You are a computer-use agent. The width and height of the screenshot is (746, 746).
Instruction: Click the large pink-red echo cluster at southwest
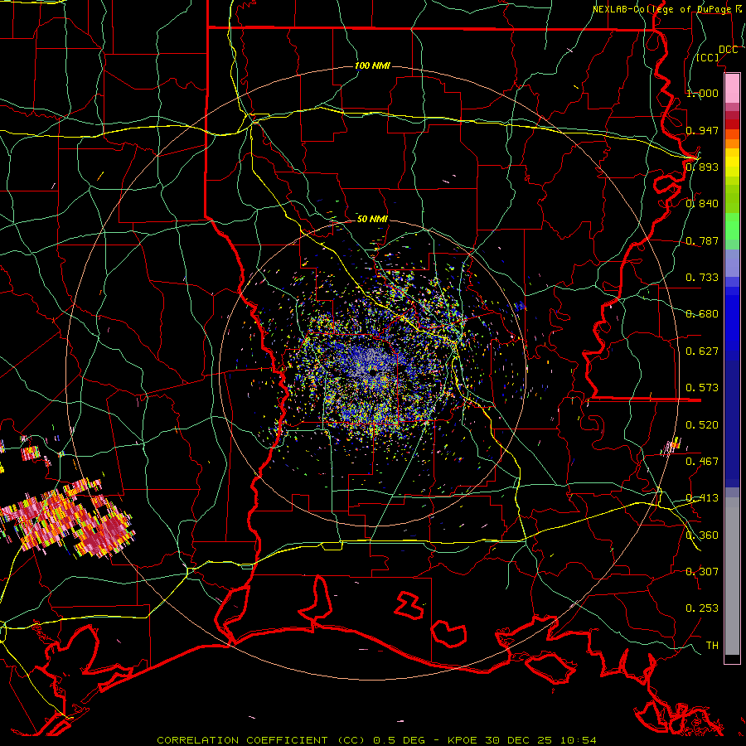click(x=66, y=519)
